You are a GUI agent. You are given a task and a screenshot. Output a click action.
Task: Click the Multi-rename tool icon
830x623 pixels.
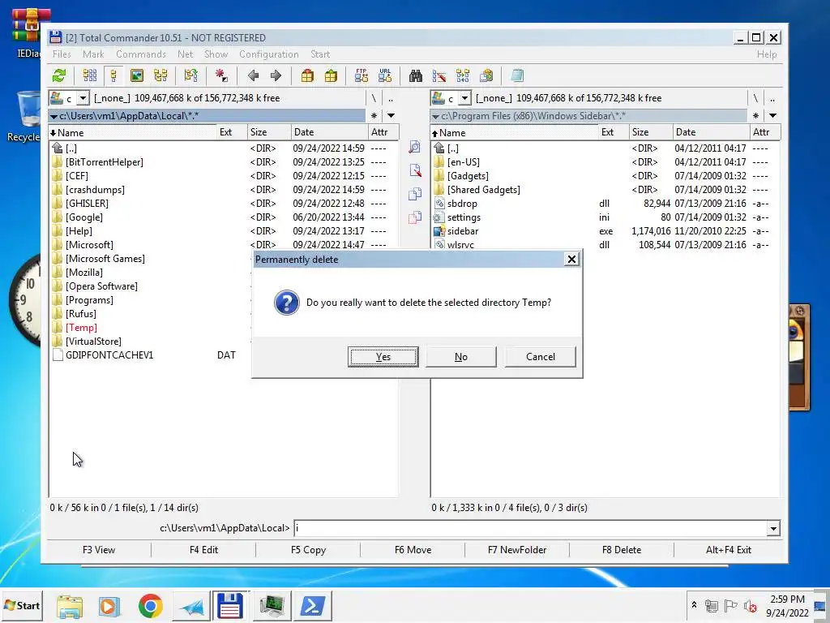tap(439, 75)
